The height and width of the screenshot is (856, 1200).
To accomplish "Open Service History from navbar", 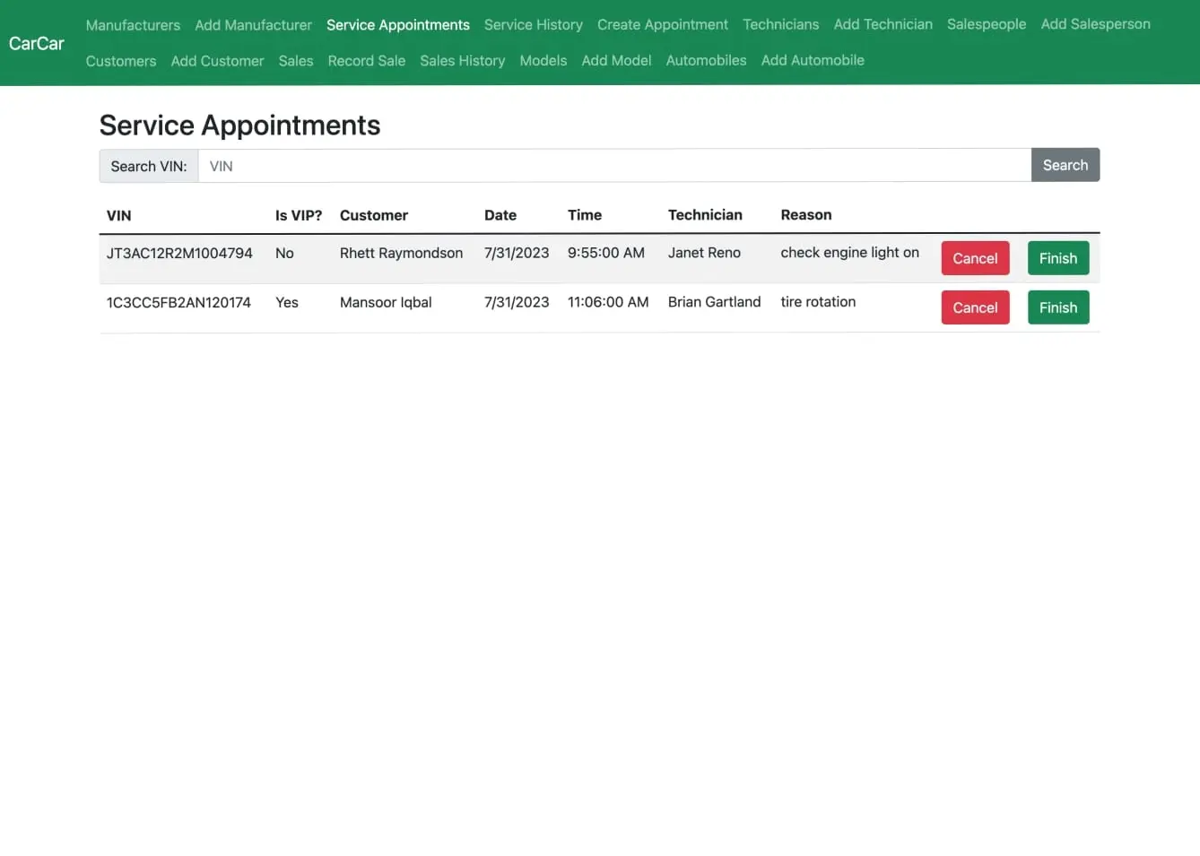I will click(x=533, y=25).
